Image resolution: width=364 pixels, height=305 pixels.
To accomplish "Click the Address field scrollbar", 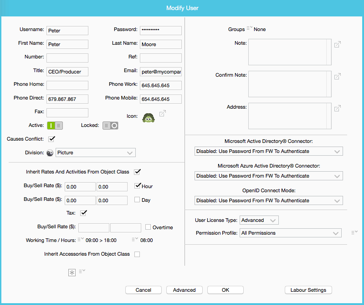I will 329,116.
